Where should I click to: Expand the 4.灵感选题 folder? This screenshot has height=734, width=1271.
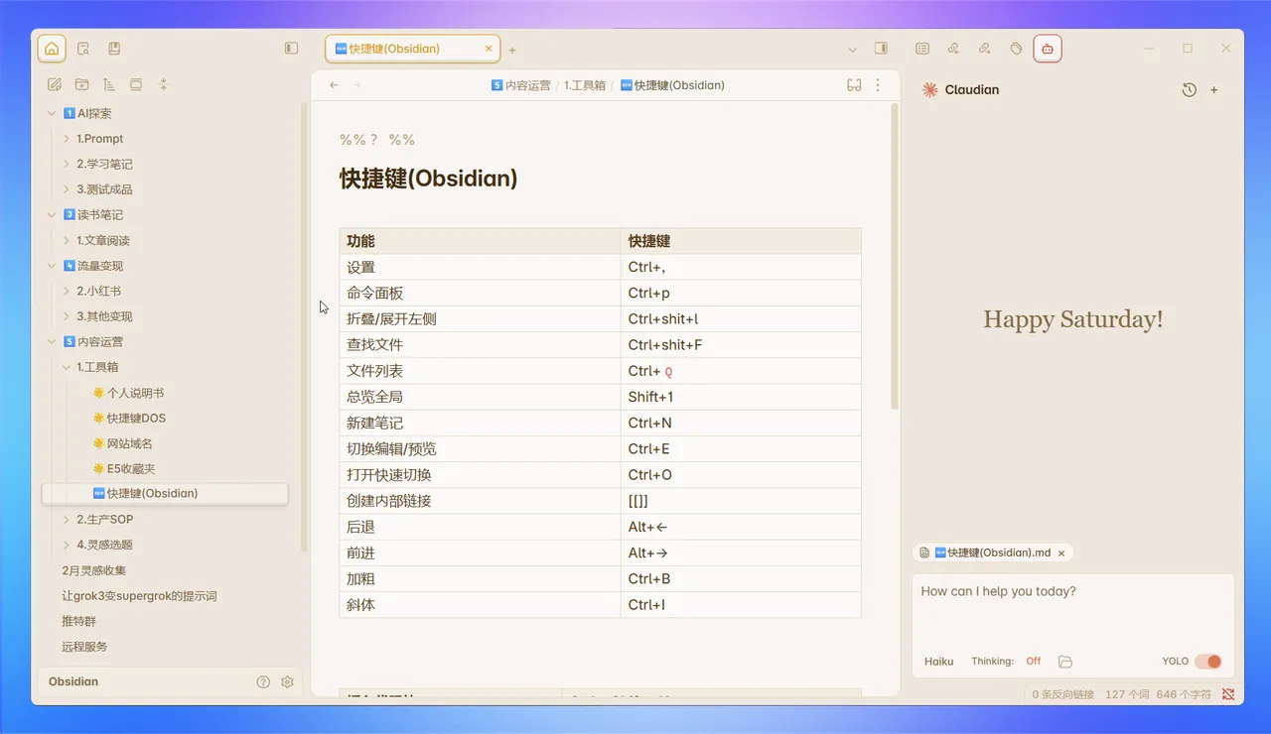tap(67, 545)
